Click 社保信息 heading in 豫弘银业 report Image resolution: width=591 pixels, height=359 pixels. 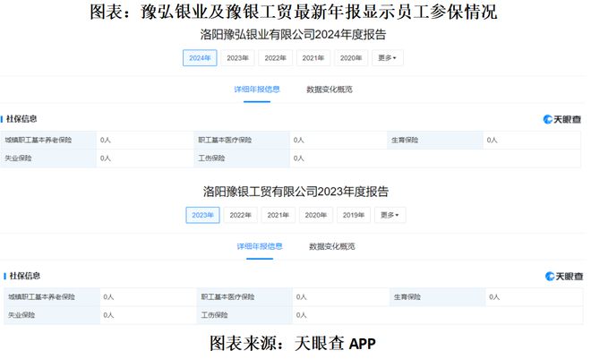[21, 119]
